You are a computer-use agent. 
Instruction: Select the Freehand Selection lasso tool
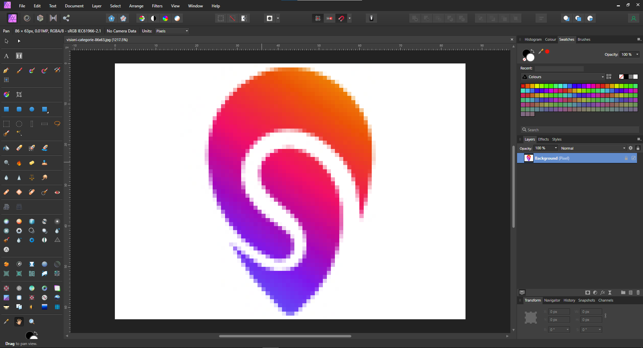coord(57,124)
